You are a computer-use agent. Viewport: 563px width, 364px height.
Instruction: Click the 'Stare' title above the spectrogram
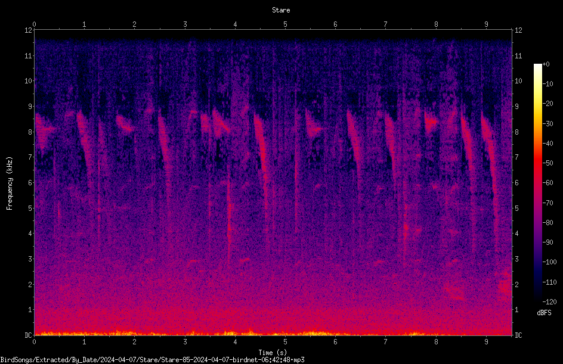(281, 10)
